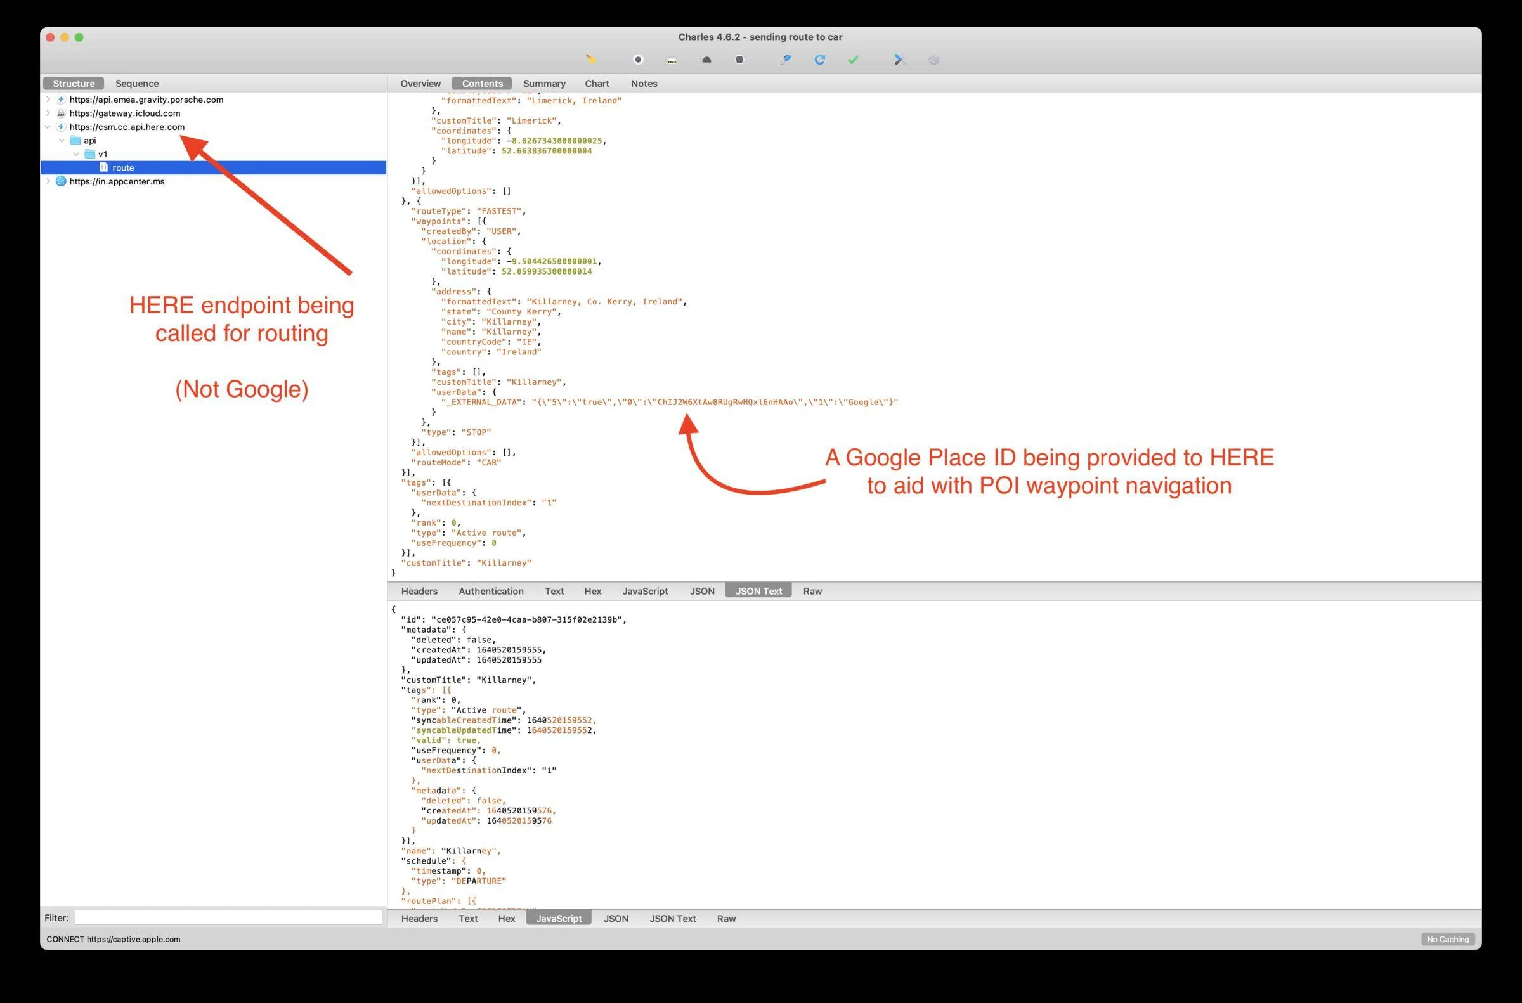
Task: Toggle the Record session button
Action: [x=638, y=60]
